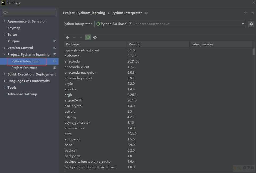Expand Languages & Frameworks section
The image size is (256, 173).
coord(5,81)
